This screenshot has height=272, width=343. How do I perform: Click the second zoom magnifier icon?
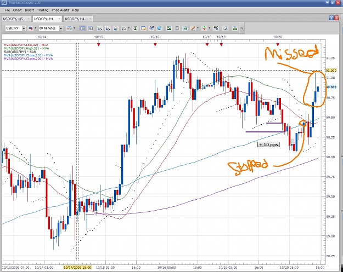pos(108,28)
